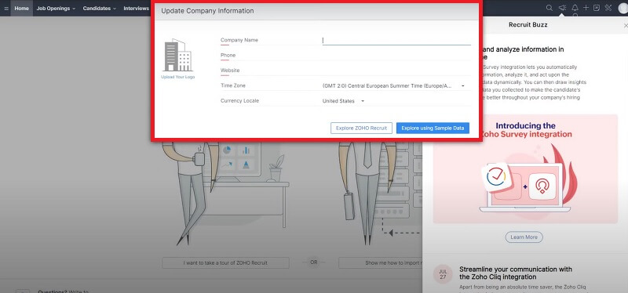Click the user profile avatar
628x293 pixels.
(623, 8)
